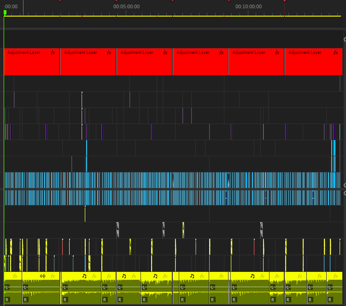Click the waveform icon on the yellow audio clip
The image size is (346, 306).
(42, 276)
